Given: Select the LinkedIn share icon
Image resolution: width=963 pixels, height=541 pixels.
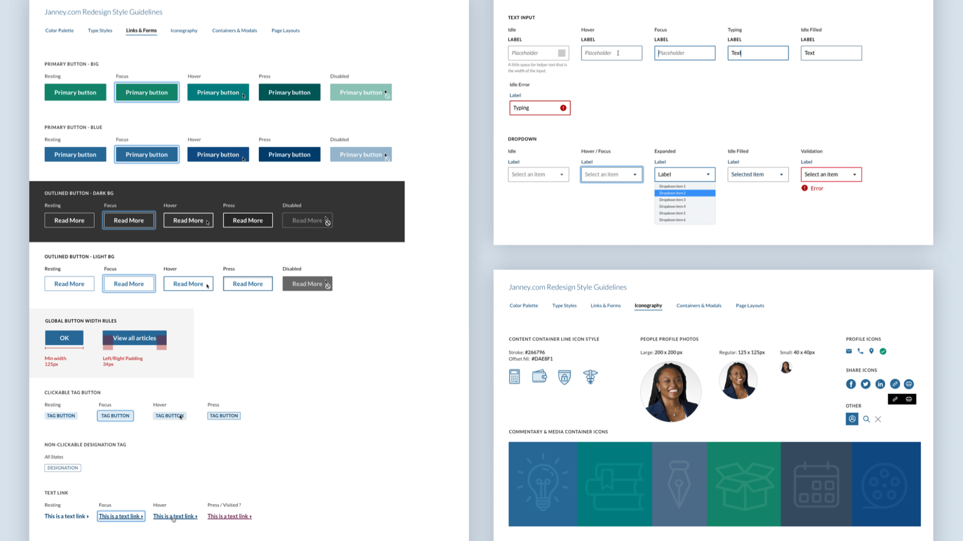Looking at the screenshot, I should click(x=880, y=384).
